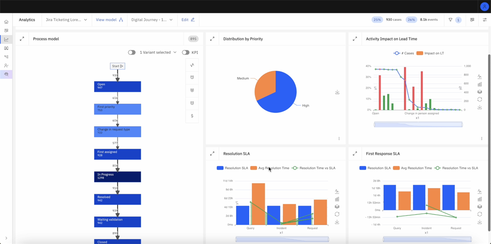Open dashboard settings via the sliders icon
The width and height of the screenshot is (491, 244).
[x=485, y=19]
